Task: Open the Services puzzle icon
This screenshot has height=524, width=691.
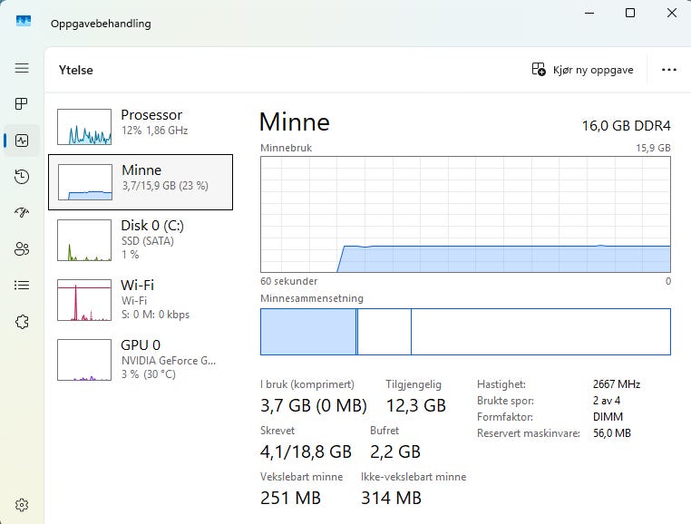Action: [22, 322]
